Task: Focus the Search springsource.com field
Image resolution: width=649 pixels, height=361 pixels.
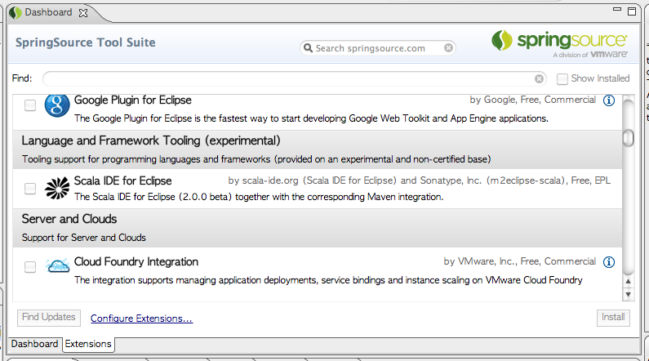Action: pos(379,48)
